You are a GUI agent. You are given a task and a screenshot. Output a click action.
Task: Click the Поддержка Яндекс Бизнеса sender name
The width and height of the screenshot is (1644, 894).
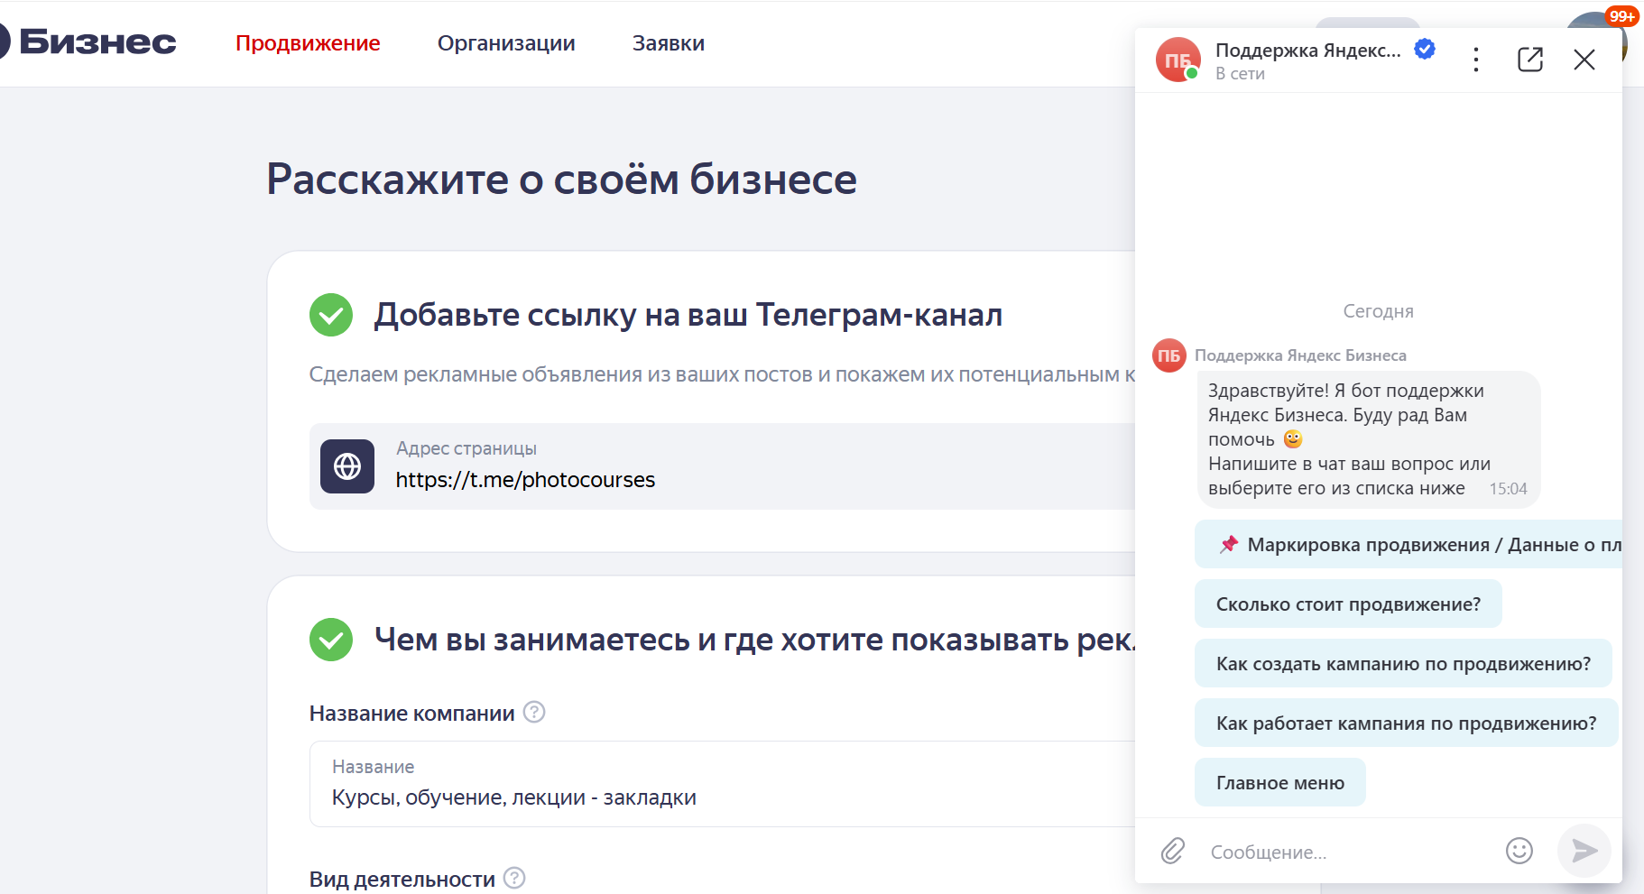pyautogui.click(x=1300, y=355)
